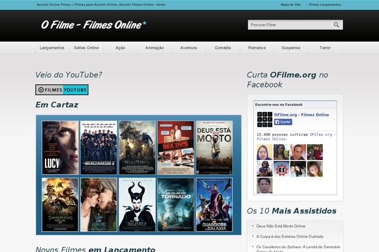Click the Filmes YouTube play badge
Viewport: 379px width, 252px height.
click(62, 89)
